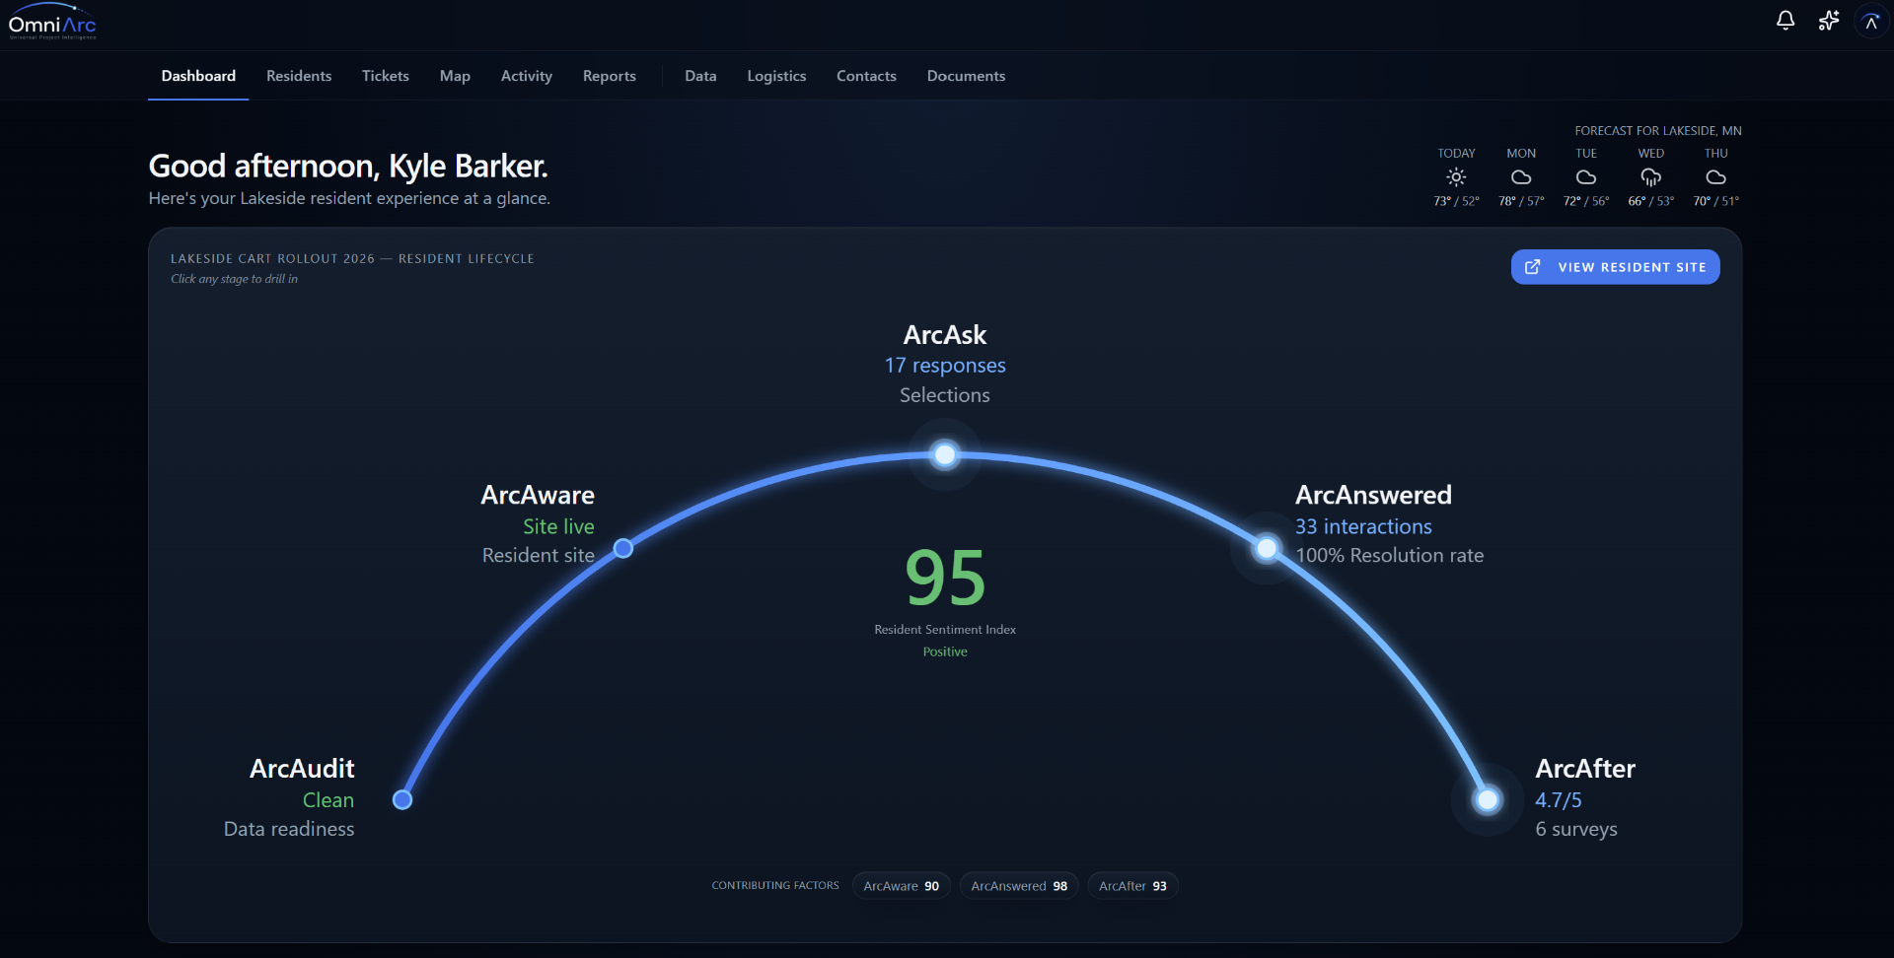Click the 'Site live' status text

(558, 527)
